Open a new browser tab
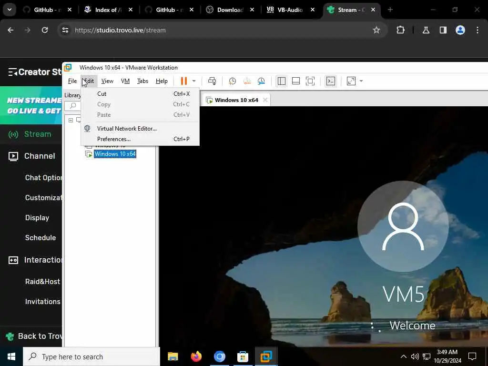Viewport: 488px width, 366px height. pos(390,10)
